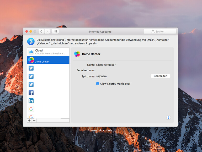Select the iCloud account in the sidebar
The height and width of the screenshot is (152, 202).
click(x=48, y=52)
